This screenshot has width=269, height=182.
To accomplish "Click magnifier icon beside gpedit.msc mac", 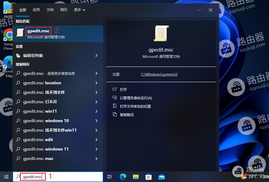I will point(18,159).
